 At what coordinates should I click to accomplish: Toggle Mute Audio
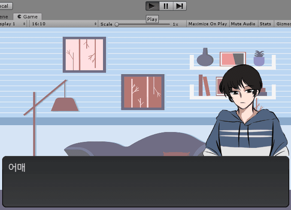pos(243,24)
